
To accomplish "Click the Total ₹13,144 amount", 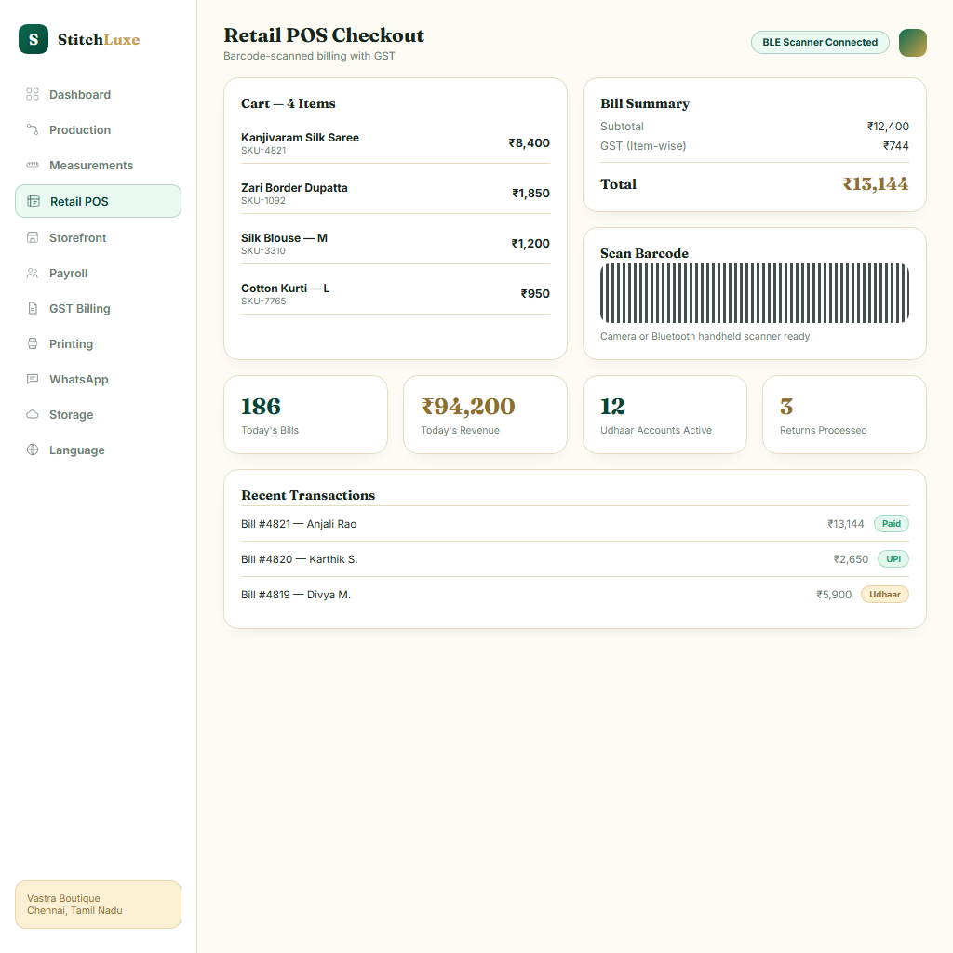I will click(875, 184).
